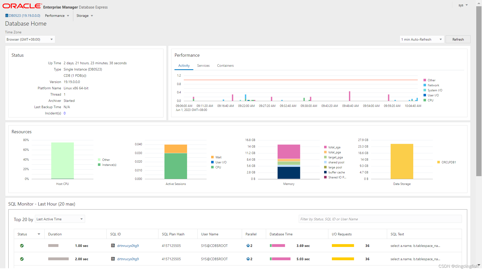Open SQL ID drtnrucys0tg9 in 1.00 sec row
This screenshot has height=271, width=482.
(x=128, y=246)
